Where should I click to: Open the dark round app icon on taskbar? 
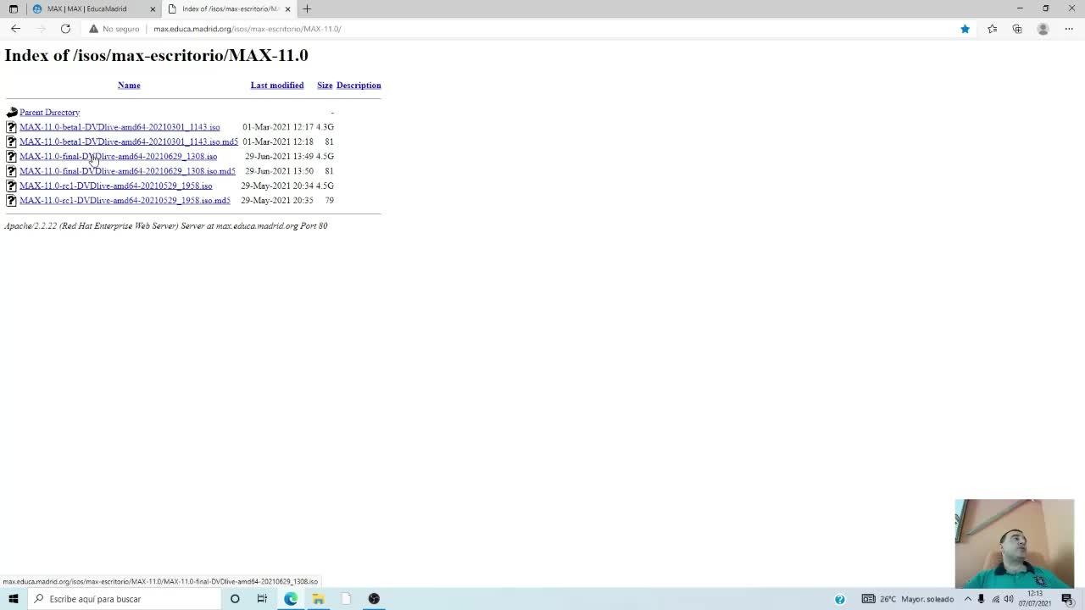tap(374, 599)
